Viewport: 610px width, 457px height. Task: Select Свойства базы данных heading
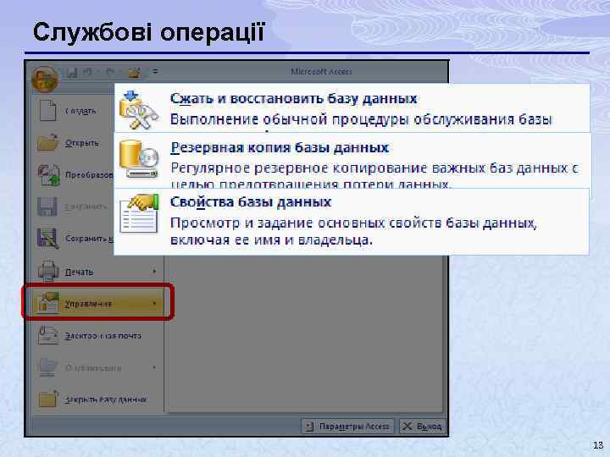pos(251,202)
